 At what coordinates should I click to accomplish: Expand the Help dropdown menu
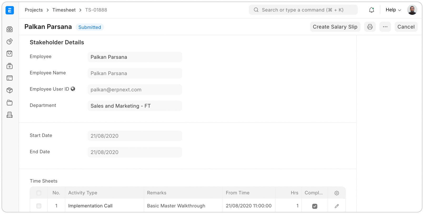pyautogui.click(x=393, y=10)
